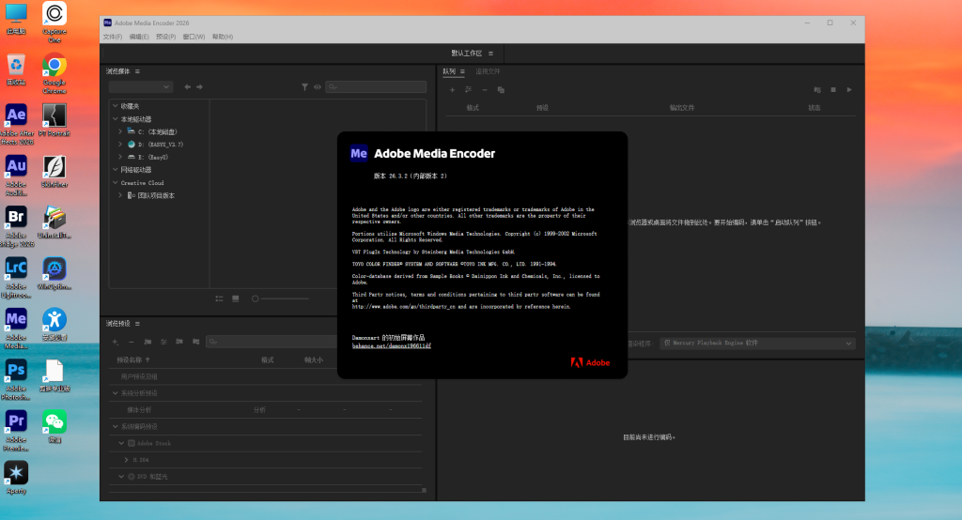Viewport: 962px width, 520px height.
Task: Open Adobe Premiere desktop shortcut
Action: coord(16,431)
